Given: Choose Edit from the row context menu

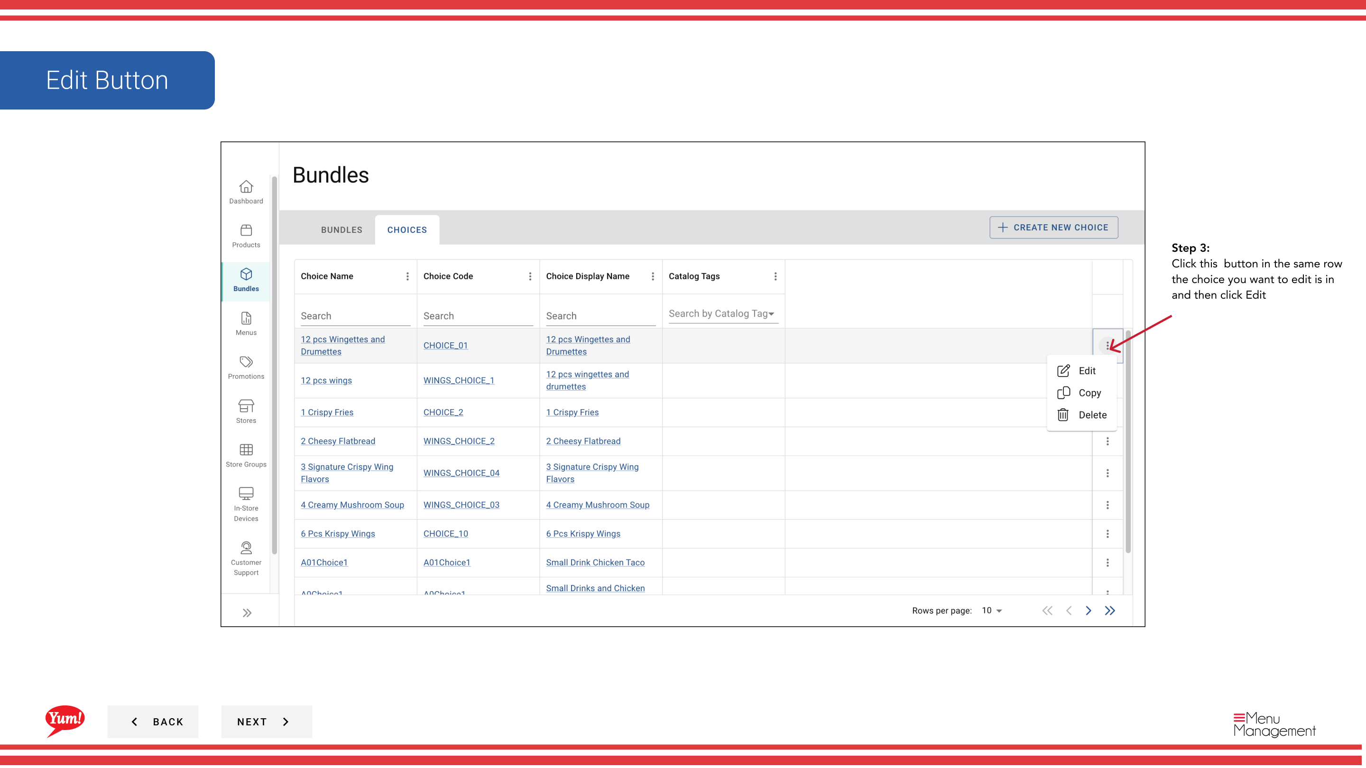Looking at the screenshot, I should (x=1082, y=370).
